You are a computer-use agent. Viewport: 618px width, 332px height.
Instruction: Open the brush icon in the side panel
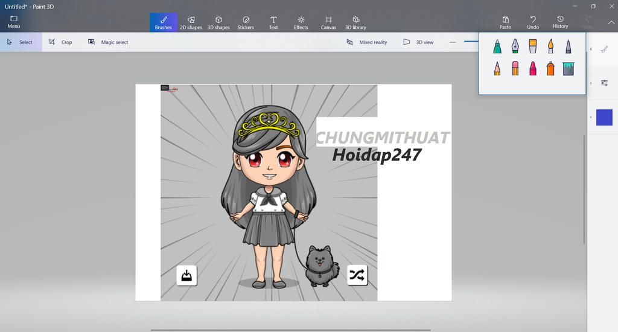coord(604,49)
